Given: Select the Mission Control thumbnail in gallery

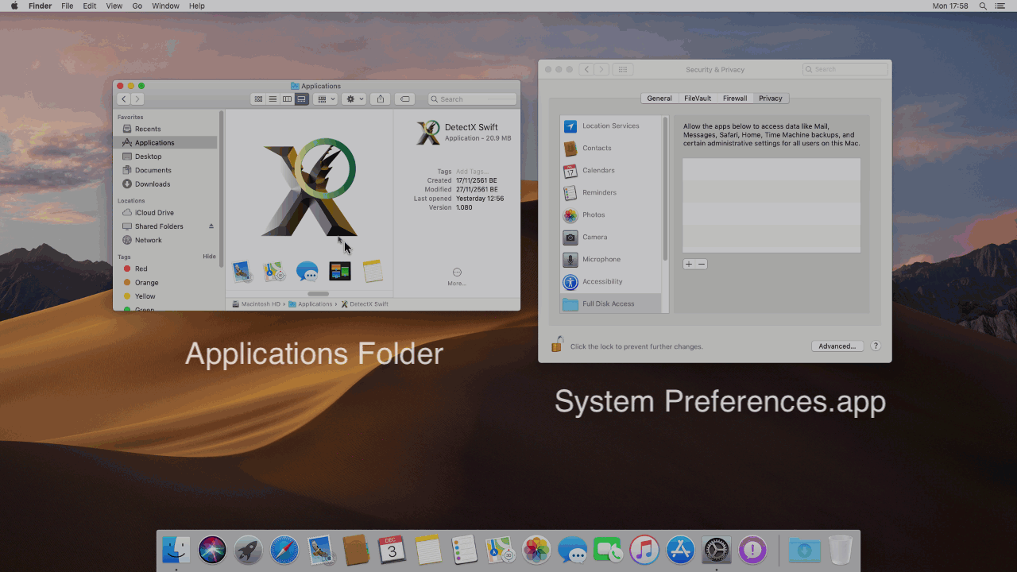Looking at the screenshot, I should [340, 271].
